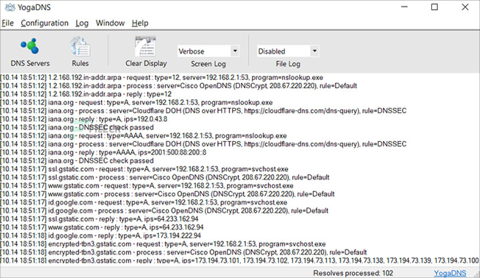Select the iana.org reply ips=2001:500:88:200::8 line
Screen dimensions: 480x278
click(x=103, y=152)
